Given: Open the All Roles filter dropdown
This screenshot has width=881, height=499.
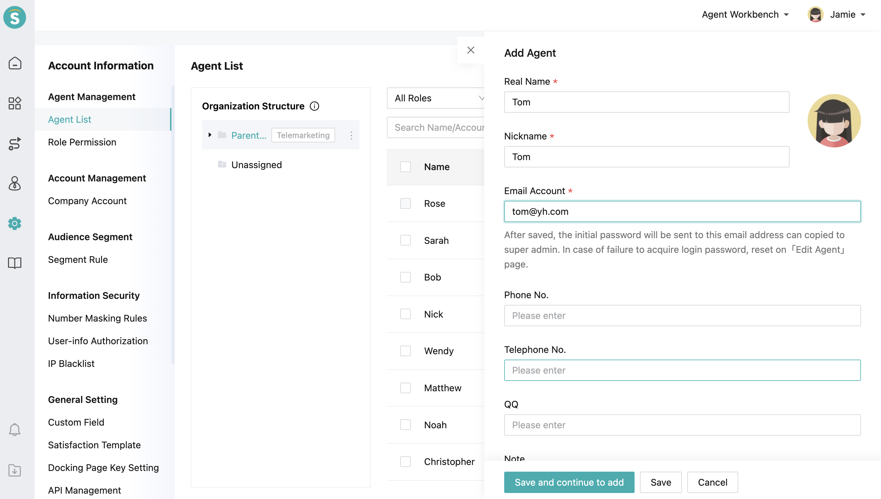Looking at the screenshot, I should 435,98.
